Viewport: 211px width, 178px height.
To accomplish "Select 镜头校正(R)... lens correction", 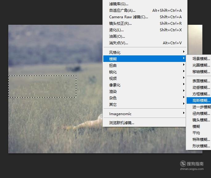I will click(x=145, y=23).
